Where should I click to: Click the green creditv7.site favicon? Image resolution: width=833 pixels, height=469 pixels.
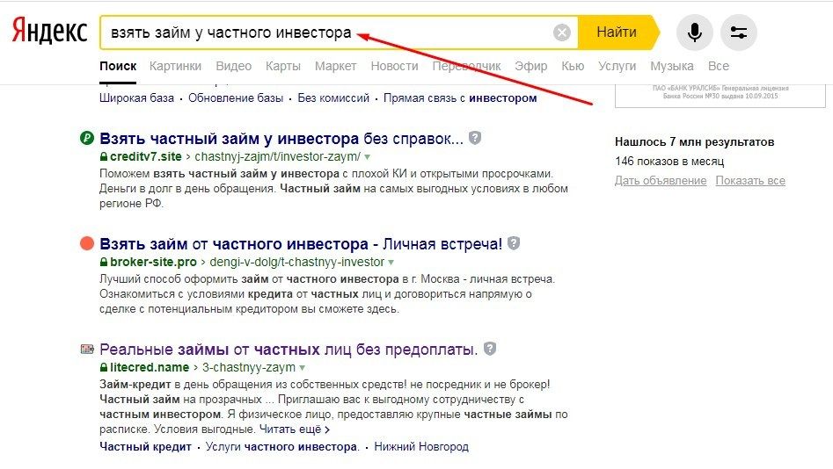click(x=86, y=138)
